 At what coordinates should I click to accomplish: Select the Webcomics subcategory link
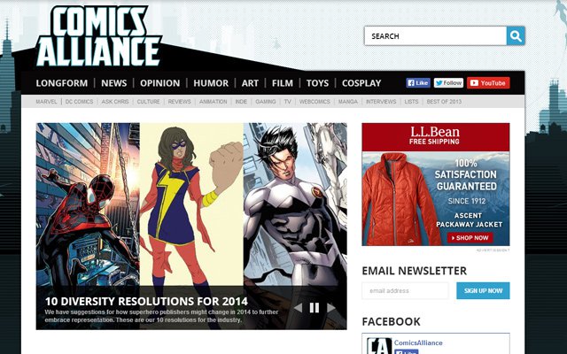click(315, 102)
